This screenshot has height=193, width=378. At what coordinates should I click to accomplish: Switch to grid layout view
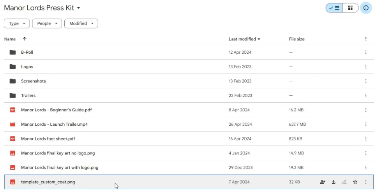pyautogui.click(x=350, y=8)
